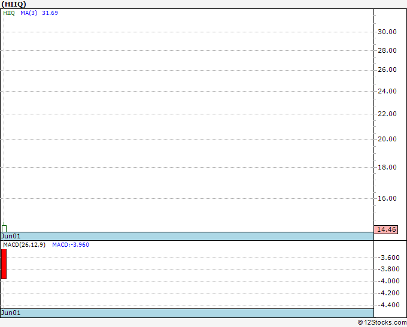The image size is (407, 327).
Task: Click the 28.00 price axis label
Action: (387, 50)
